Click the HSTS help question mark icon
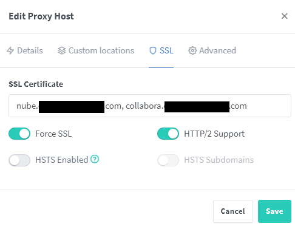This screenshot has height=232, width=295. [x=95, y=159]
